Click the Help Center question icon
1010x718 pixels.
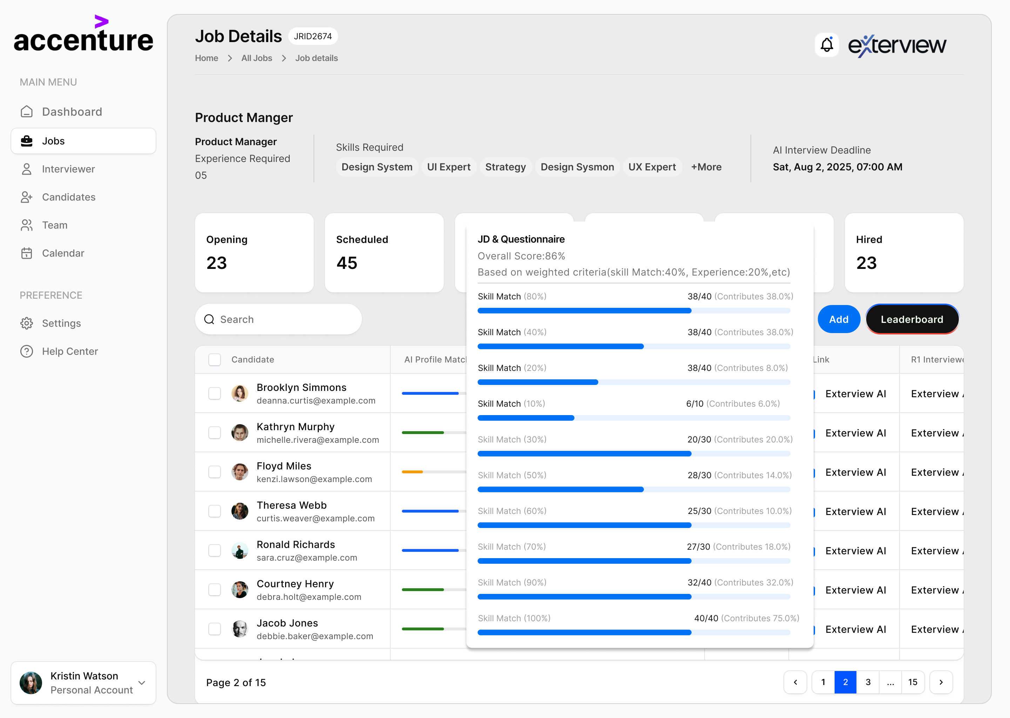coord(27,352)
